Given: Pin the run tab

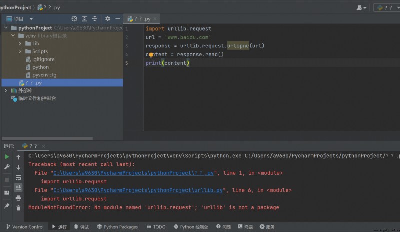Looking at the screenshot, I should click(7, 205).
